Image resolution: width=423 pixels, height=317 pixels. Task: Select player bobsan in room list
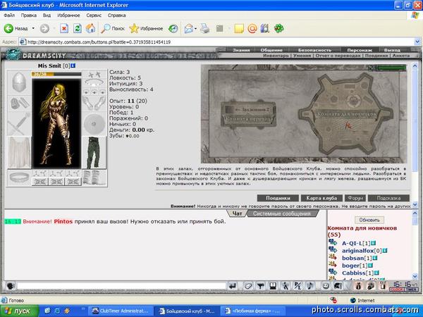pos(353,258)
